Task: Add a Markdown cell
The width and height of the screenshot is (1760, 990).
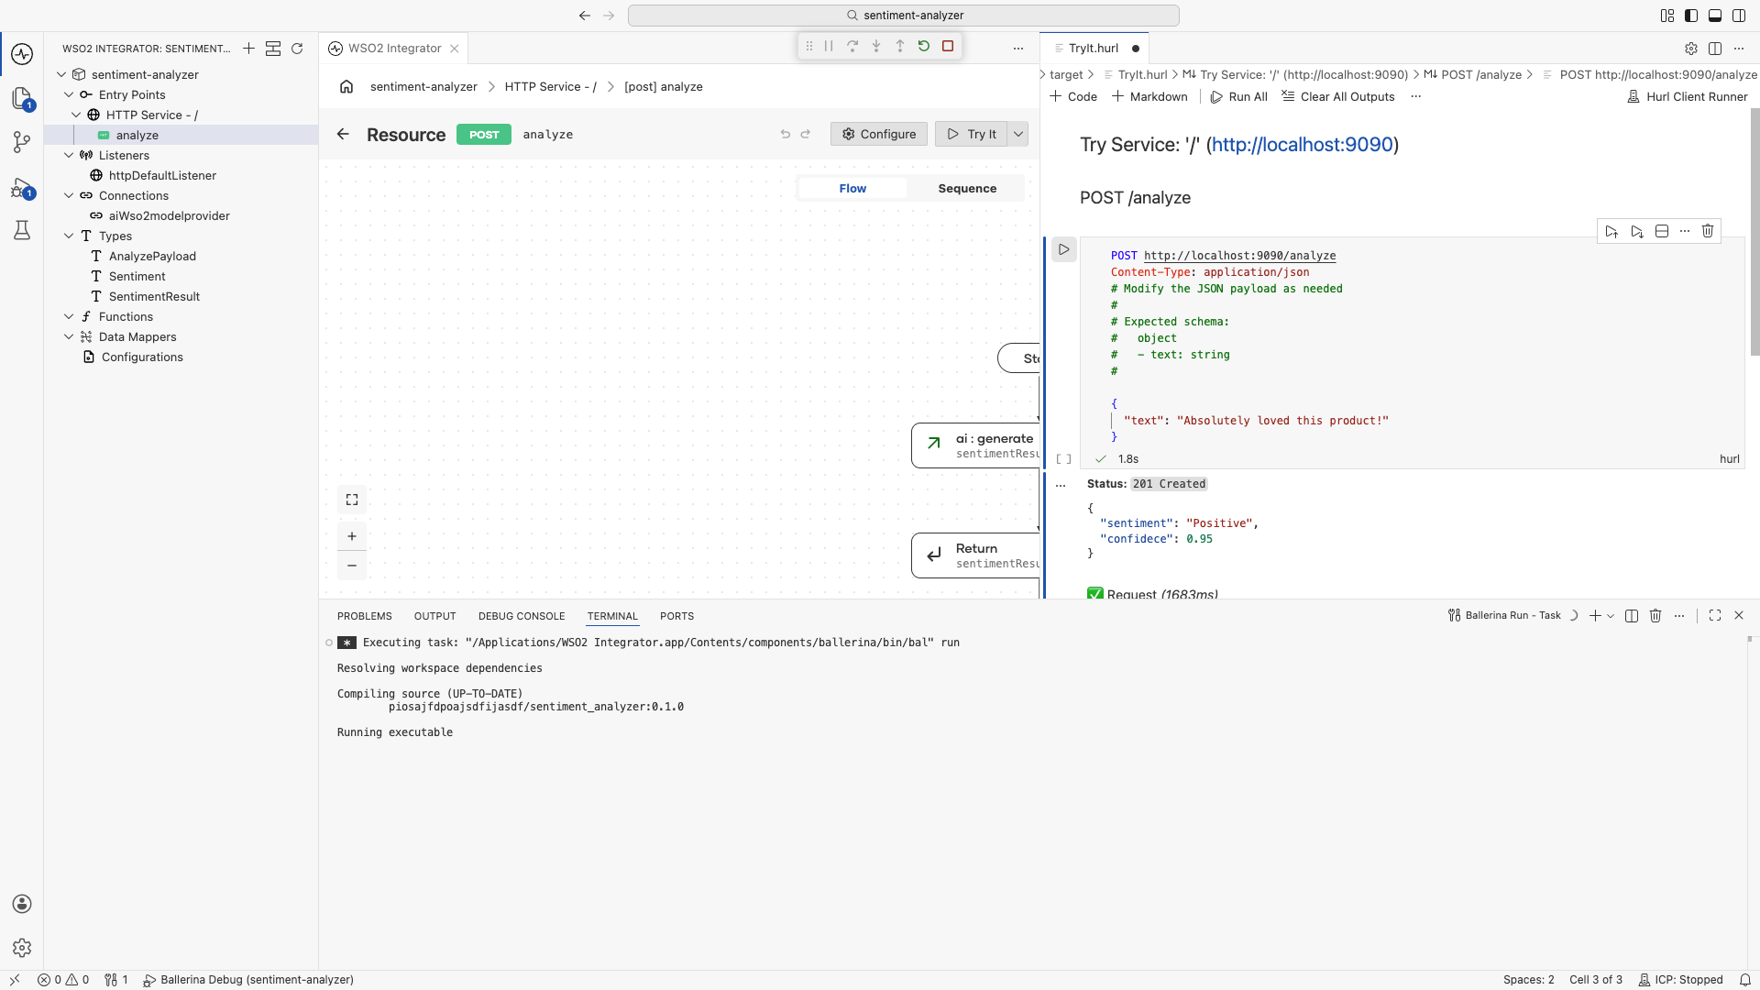Action: [x=1149, y=96]
